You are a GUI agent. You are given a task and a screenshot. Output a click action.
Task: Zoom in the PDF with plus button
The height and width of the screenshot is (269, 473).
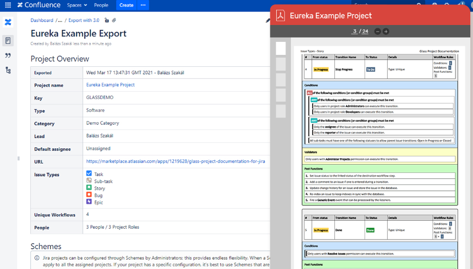(386, 32)
